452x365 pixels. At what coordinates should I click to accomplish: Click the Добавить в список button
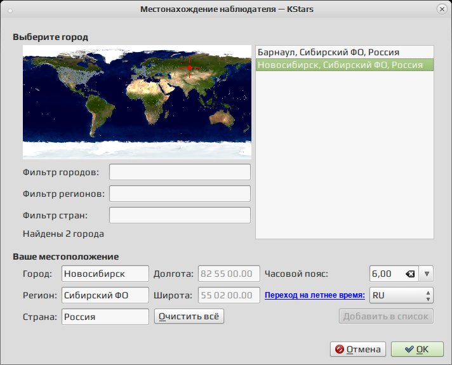pos(386,317)
